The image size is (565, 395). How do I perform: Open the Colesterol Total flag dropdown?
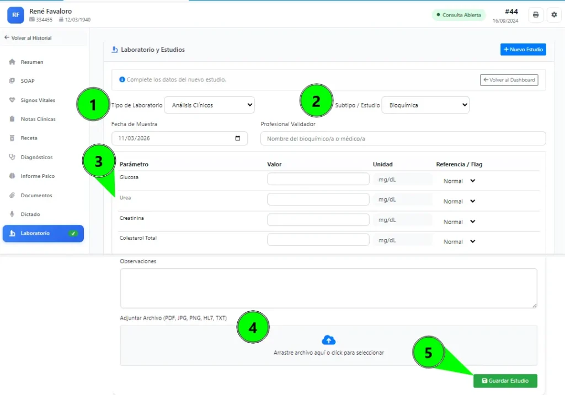click(460, 242)
